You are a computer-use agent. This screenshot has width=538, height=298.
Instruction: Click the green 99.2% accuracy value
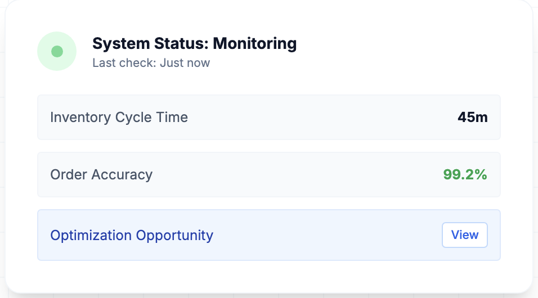465,175
